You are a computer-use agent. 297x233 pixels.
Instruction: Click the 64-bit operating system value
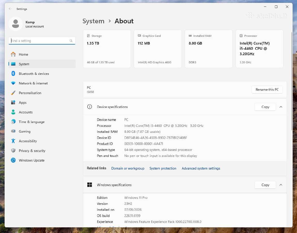158,150
